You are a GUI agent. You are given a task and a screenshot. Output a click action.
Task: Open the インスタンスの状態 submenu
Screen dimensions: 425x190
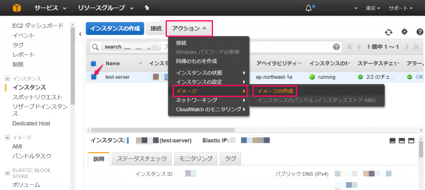click(x=209, y=73)
